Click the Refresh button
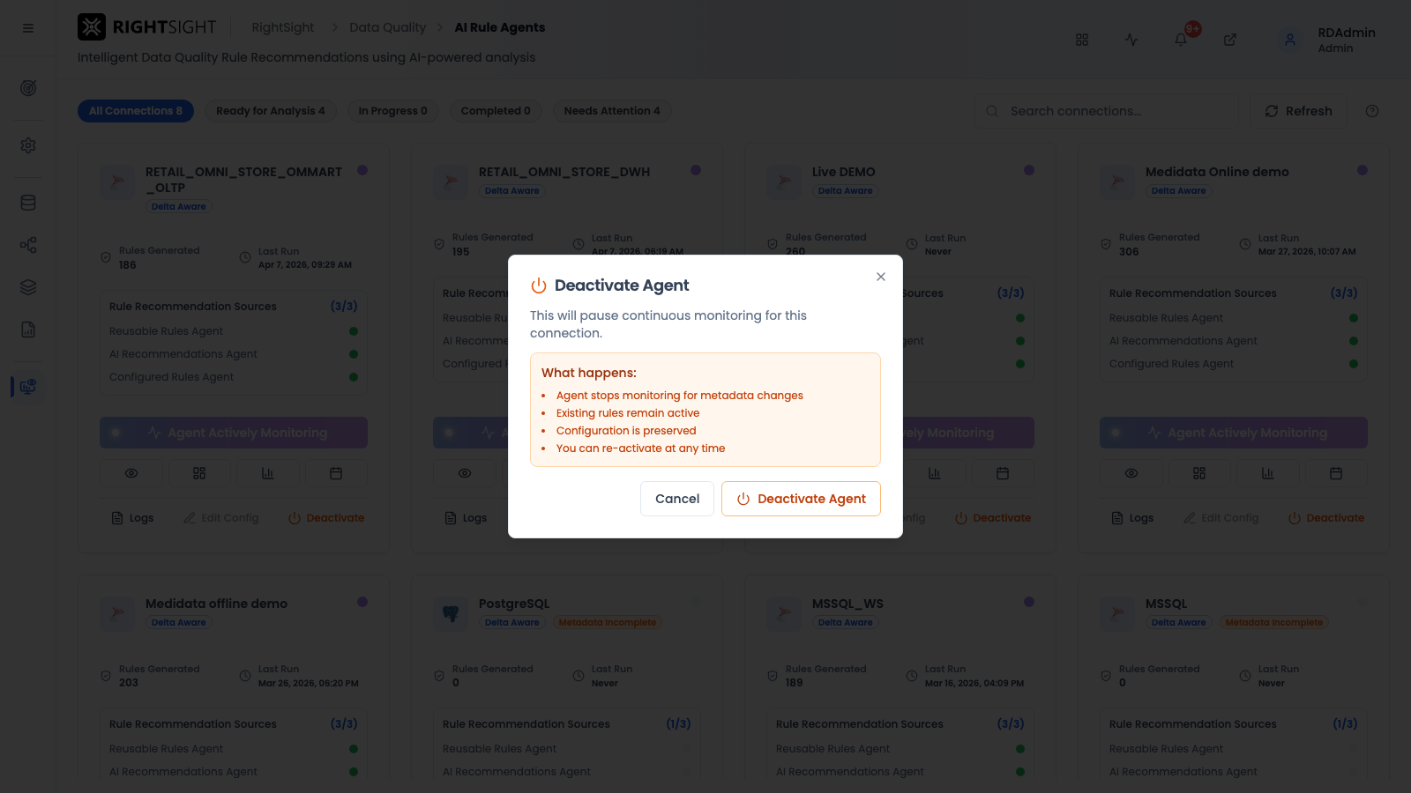Viewport: 1411px width, 793px height. pos(1298,111)
